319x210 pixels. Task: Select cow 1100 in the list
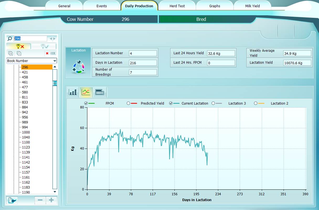tap(26, 142)
